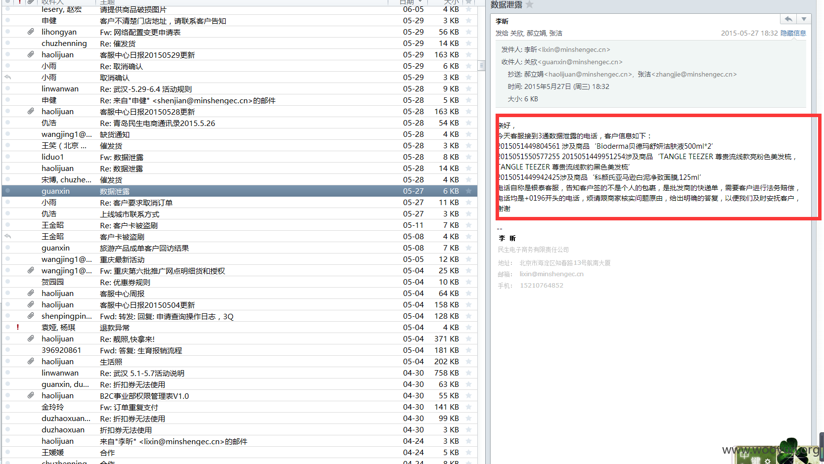
Task: Toggle the star on 旅游产品成单客户回访结果
Action: 468,248
